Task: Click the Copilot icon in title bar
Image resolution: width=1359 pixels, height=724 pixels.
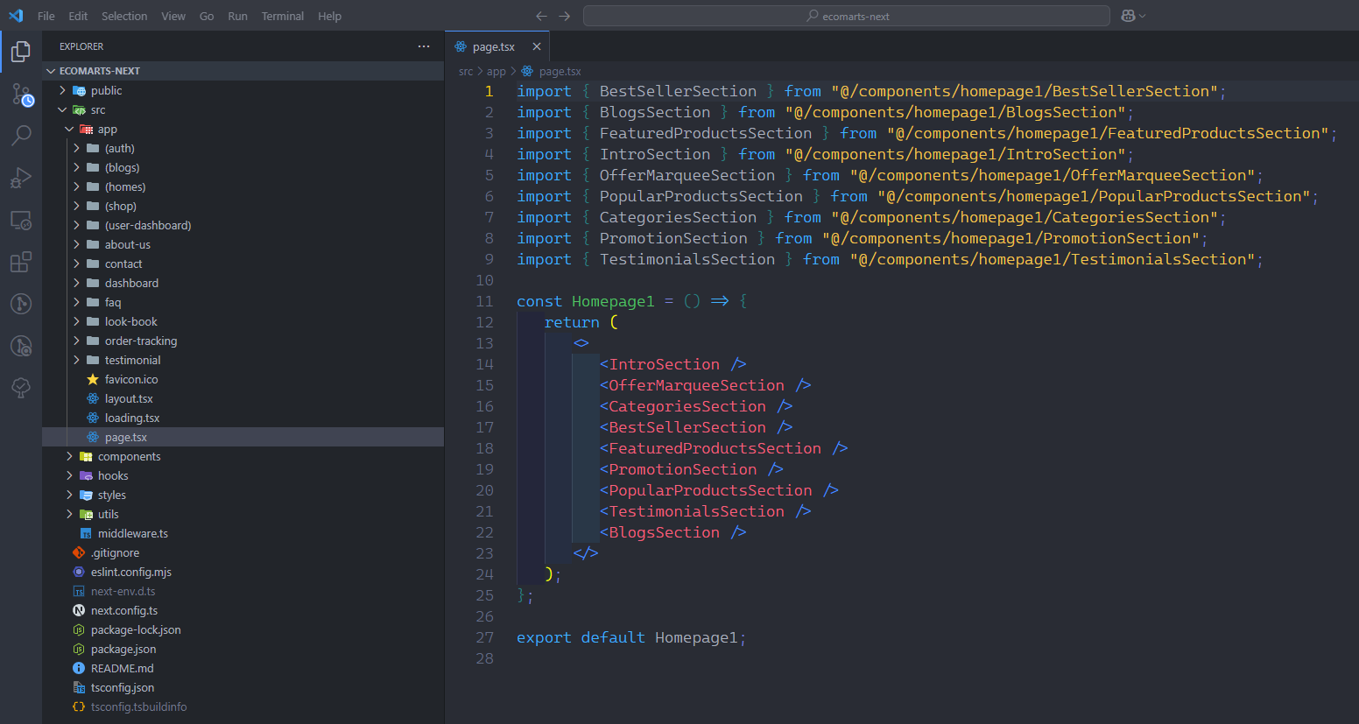Action: tap(1128, 16)
